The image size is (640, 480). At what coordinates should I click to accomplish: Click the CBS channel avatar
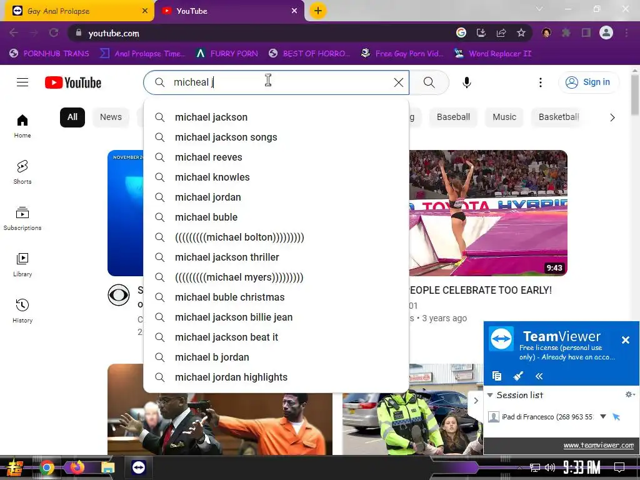(x=119, y=295)
